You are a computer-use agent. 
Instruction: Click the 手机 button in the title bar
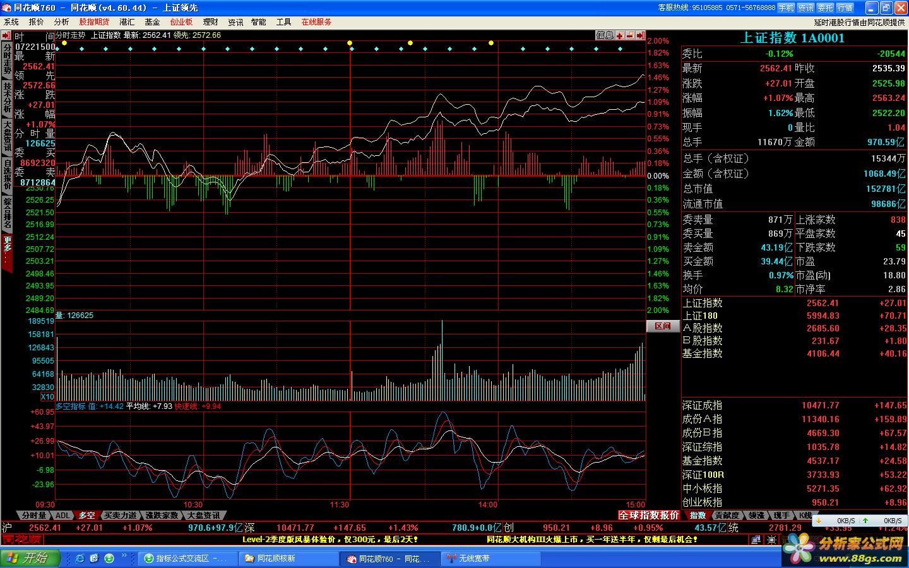pos(786,8)
